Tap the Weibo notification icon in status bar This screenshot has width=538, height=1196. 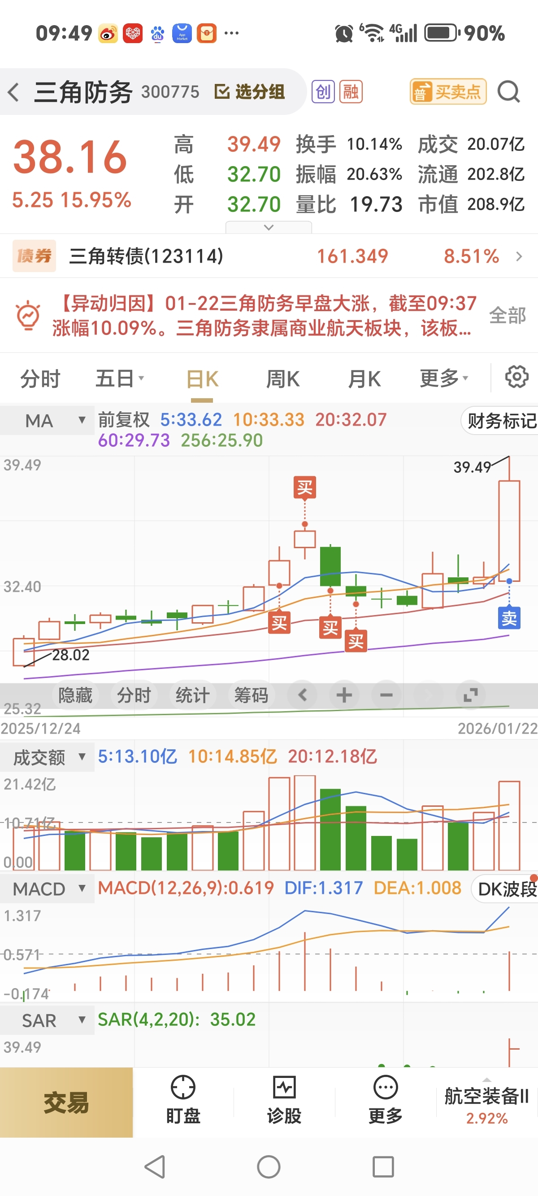tap(108, 33)
